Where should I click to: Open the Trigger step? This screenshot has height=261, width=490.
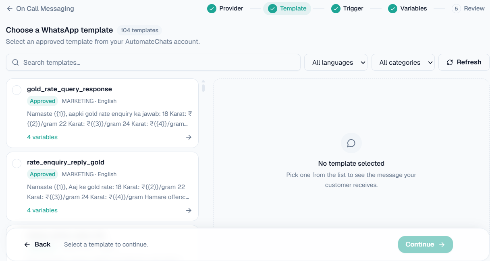point(347,8)
